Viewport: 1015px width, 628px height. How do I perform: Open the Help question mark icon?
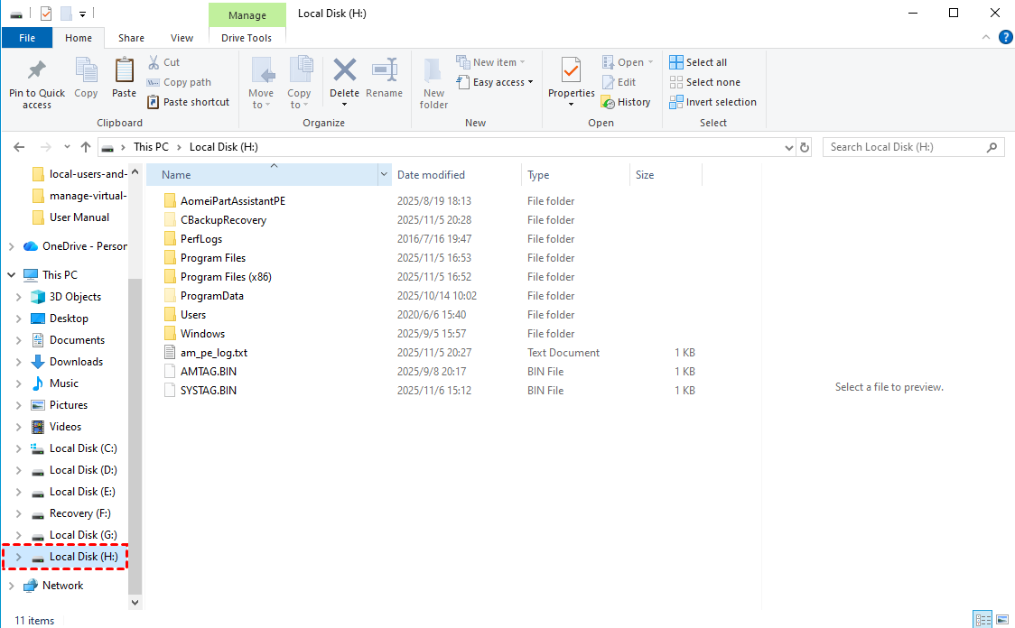coord(1005,37)
